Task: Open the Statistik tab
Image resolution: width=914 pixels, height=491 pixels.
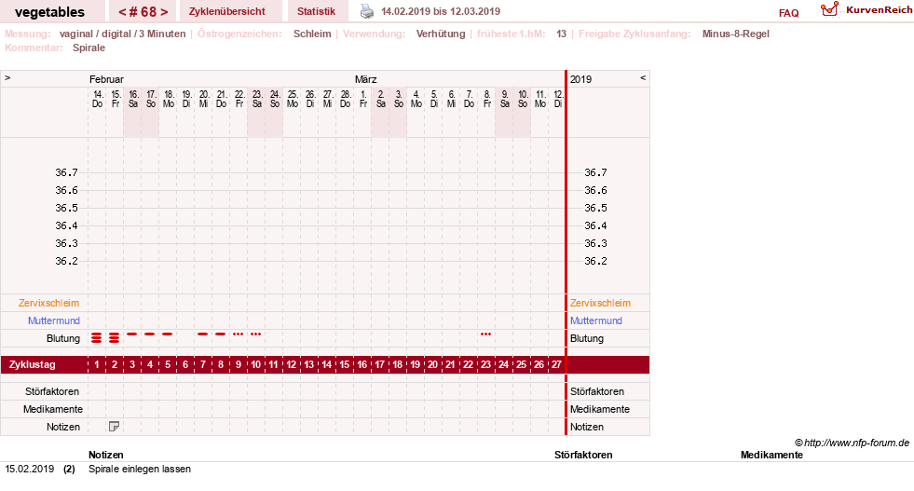Action: pos(317,11)
